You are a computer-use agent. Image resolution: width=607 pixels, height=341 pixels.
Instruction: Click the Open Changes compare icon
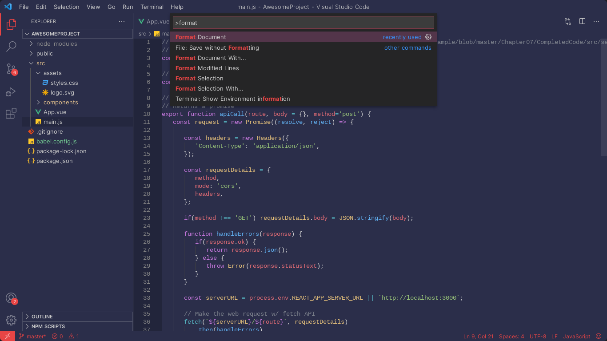click(x=568, y=21)
